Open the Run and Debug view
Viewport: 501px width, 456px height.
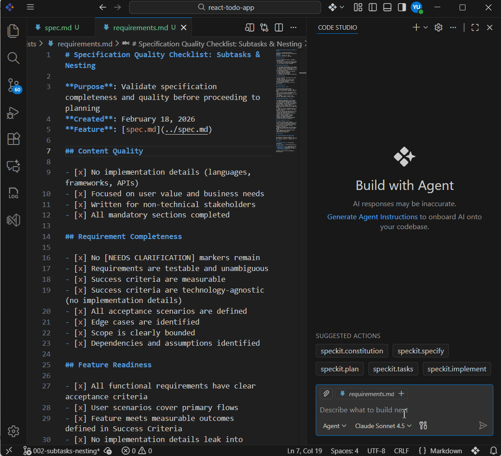point(13,113)
